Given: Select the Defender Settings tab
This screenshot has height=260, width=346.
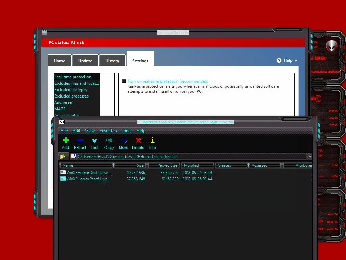Looking at the screenshot, I should 140,59.
